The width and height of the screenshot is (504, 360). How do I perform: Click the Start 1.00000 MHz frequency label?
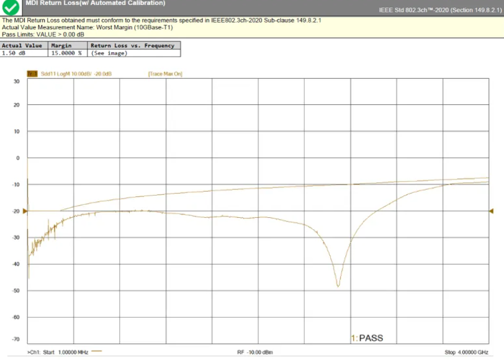[x=58, y=352]
